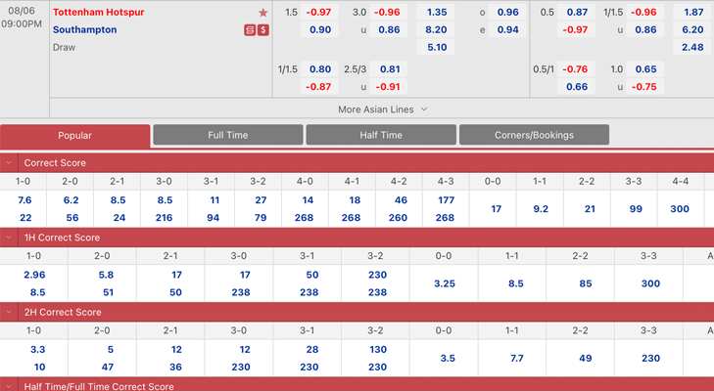Expand More Asian Lines
This screenshot has width=714, height=391.
(x=383, y=109)
